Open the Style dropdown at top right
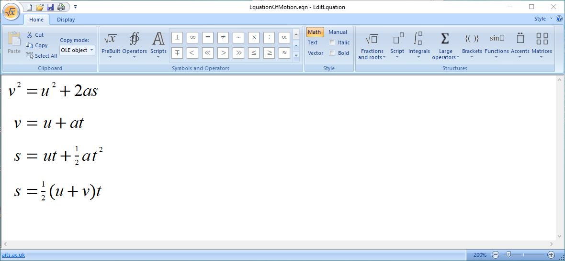Viewport: 565px width, 261px height. [x=542, y=19]
